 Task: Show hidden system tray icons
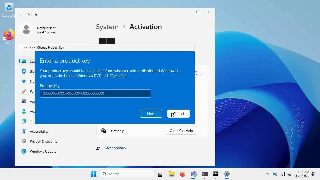pyautogui.click(x=267, y=174)
